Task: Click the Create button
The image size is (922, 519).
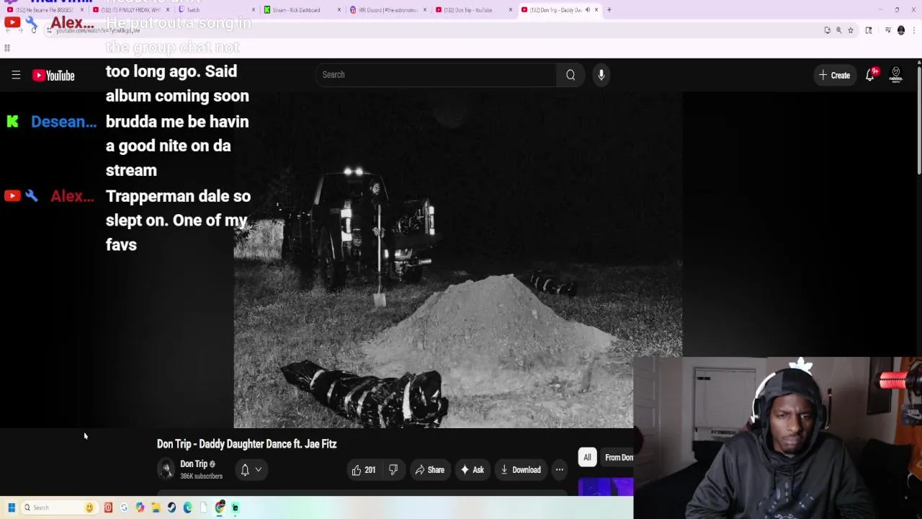Action: 834,75
